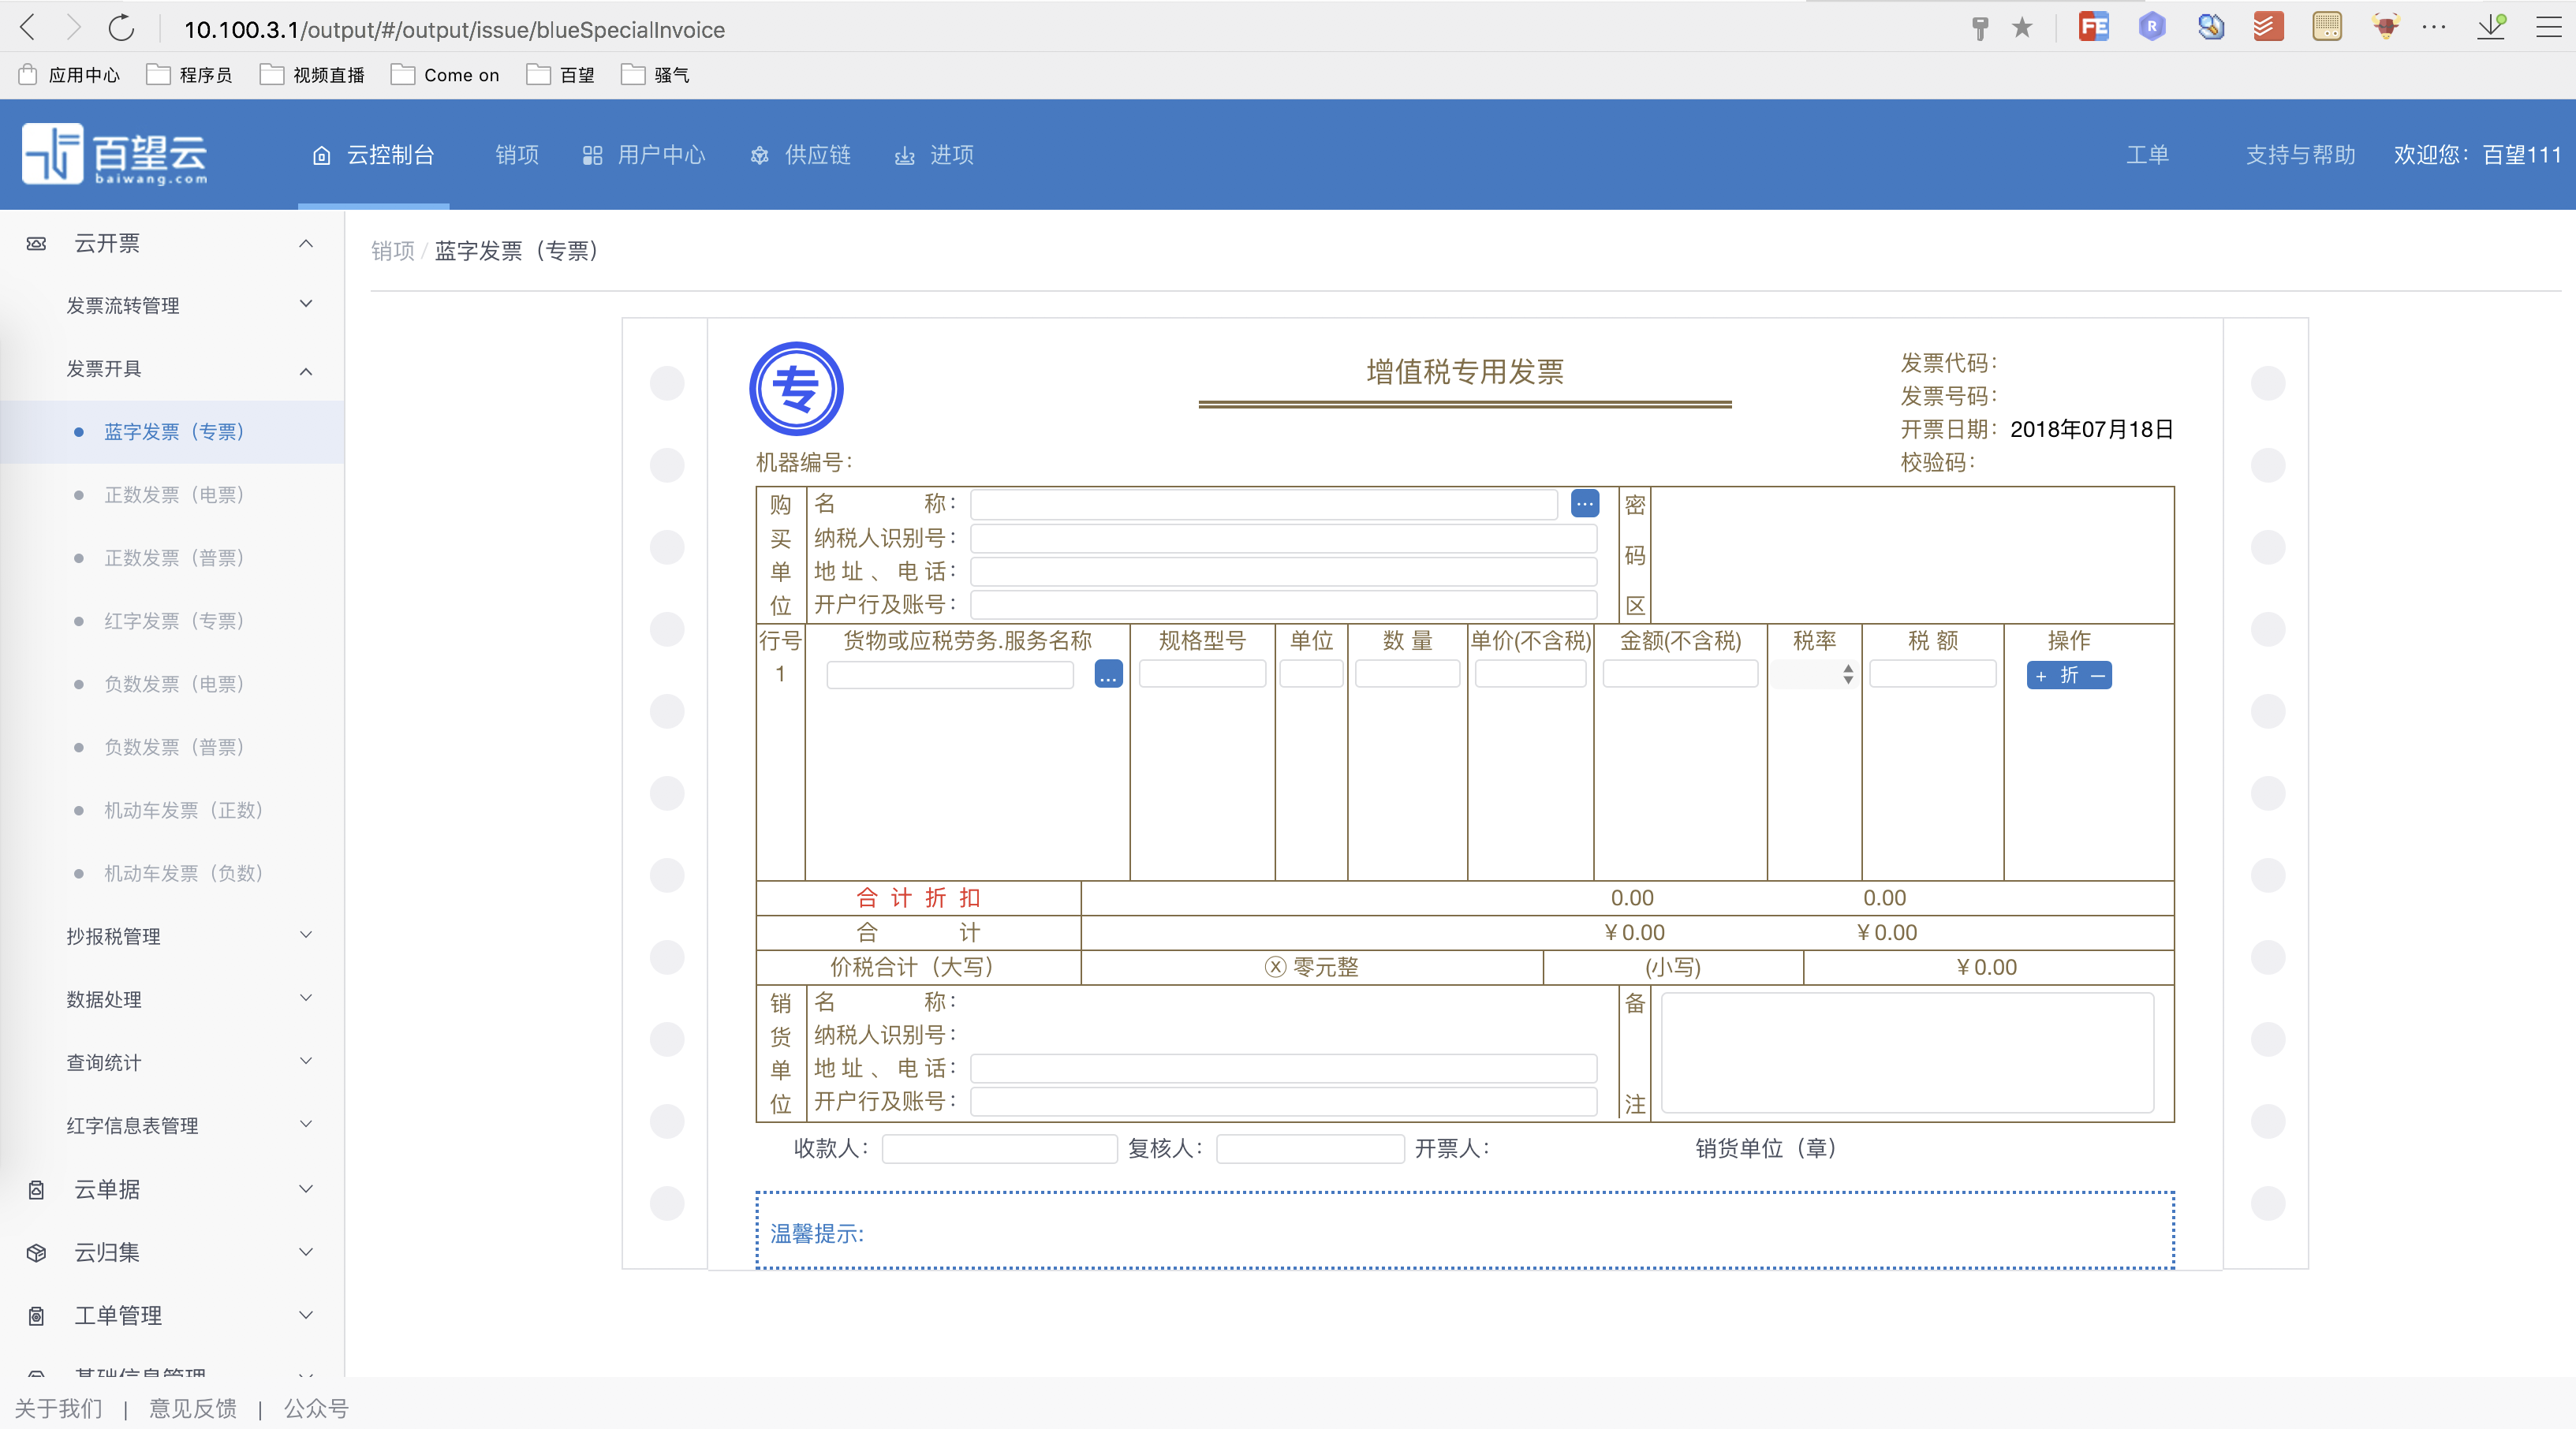Viewport: 2576px width, 1429px height.
Task: Expand 抄报税管理 submenu
Action: pos(306,935)
